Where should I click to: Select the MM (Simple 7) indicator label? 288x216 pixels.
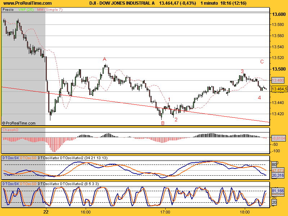tap(50, 10)
